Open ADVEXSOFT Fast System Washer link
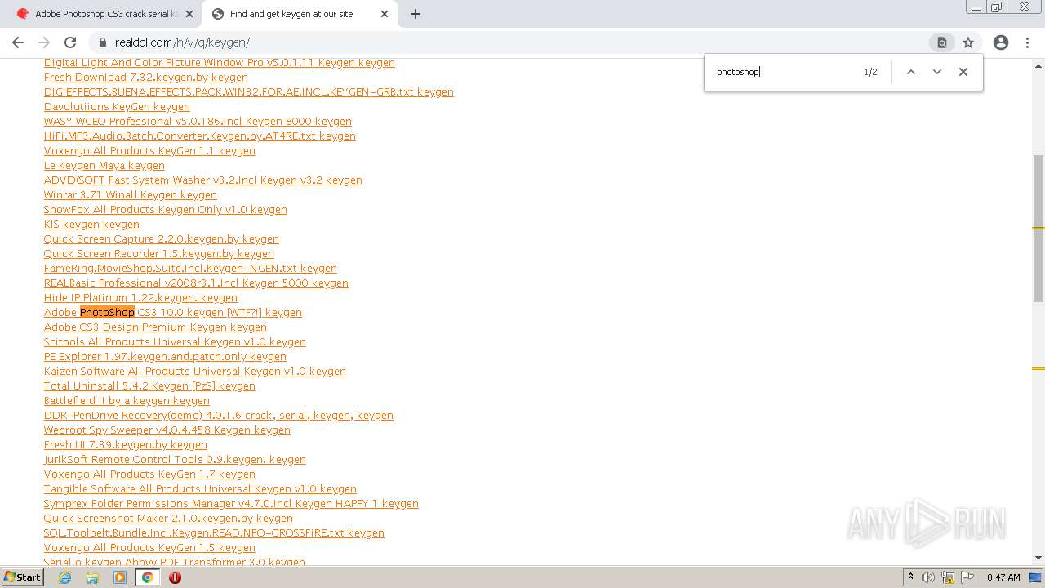 [203, 180]
